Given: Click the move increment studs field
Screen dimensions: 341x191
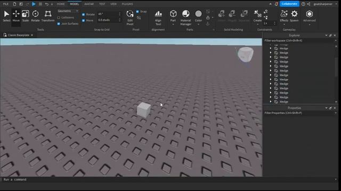Looking at the screenshot, I should (x=109, y=20).
